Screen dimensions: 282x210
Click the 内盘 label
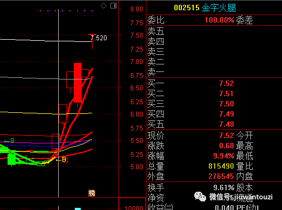coord(244,177)
